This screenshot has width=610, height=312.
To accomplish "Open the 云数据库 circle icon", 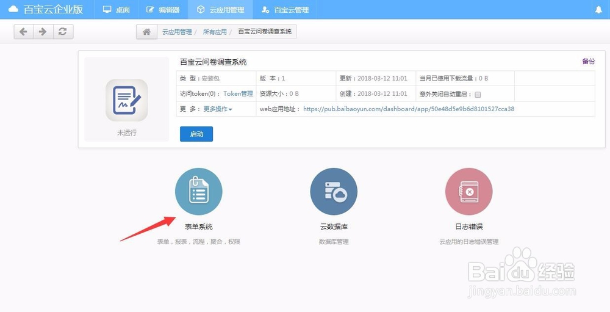I will point(334,192).
